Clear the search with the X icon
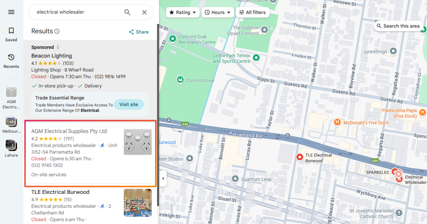This screenshot has width=427, height=224. (144, 12)
